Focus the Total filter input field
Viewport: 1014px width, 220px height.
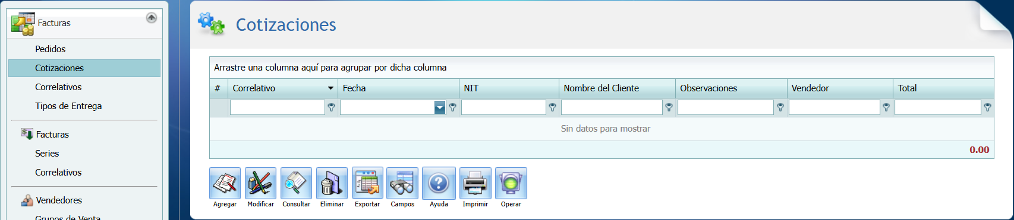pyautogui.click(x=938, y=107)
